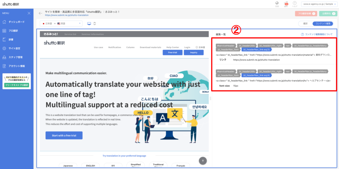Click the 編集一覧 panel heading
The height and width of the screenshot is (169, 339).
221,34
